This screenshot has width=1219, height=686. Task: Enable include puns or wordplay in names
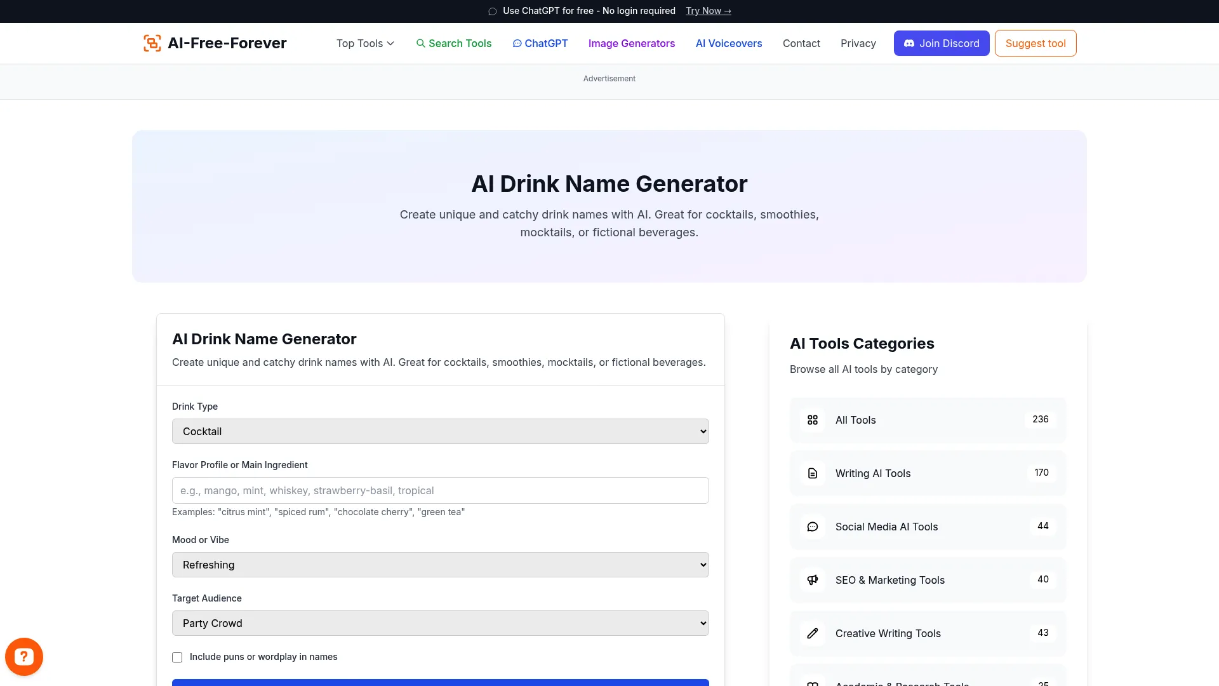click(x=177, y=657)
